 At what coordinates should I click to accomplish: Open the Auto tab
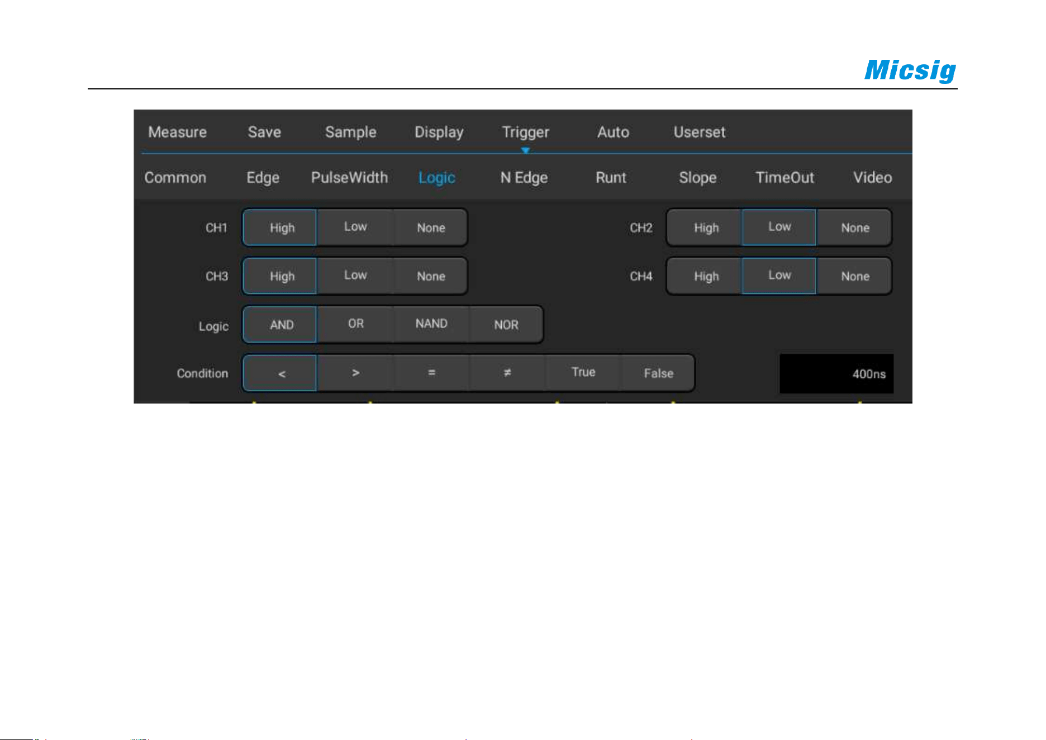[x=613, y=132]
